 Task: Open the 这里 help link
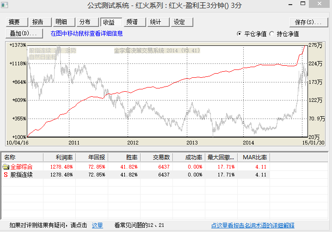(97, 226)
